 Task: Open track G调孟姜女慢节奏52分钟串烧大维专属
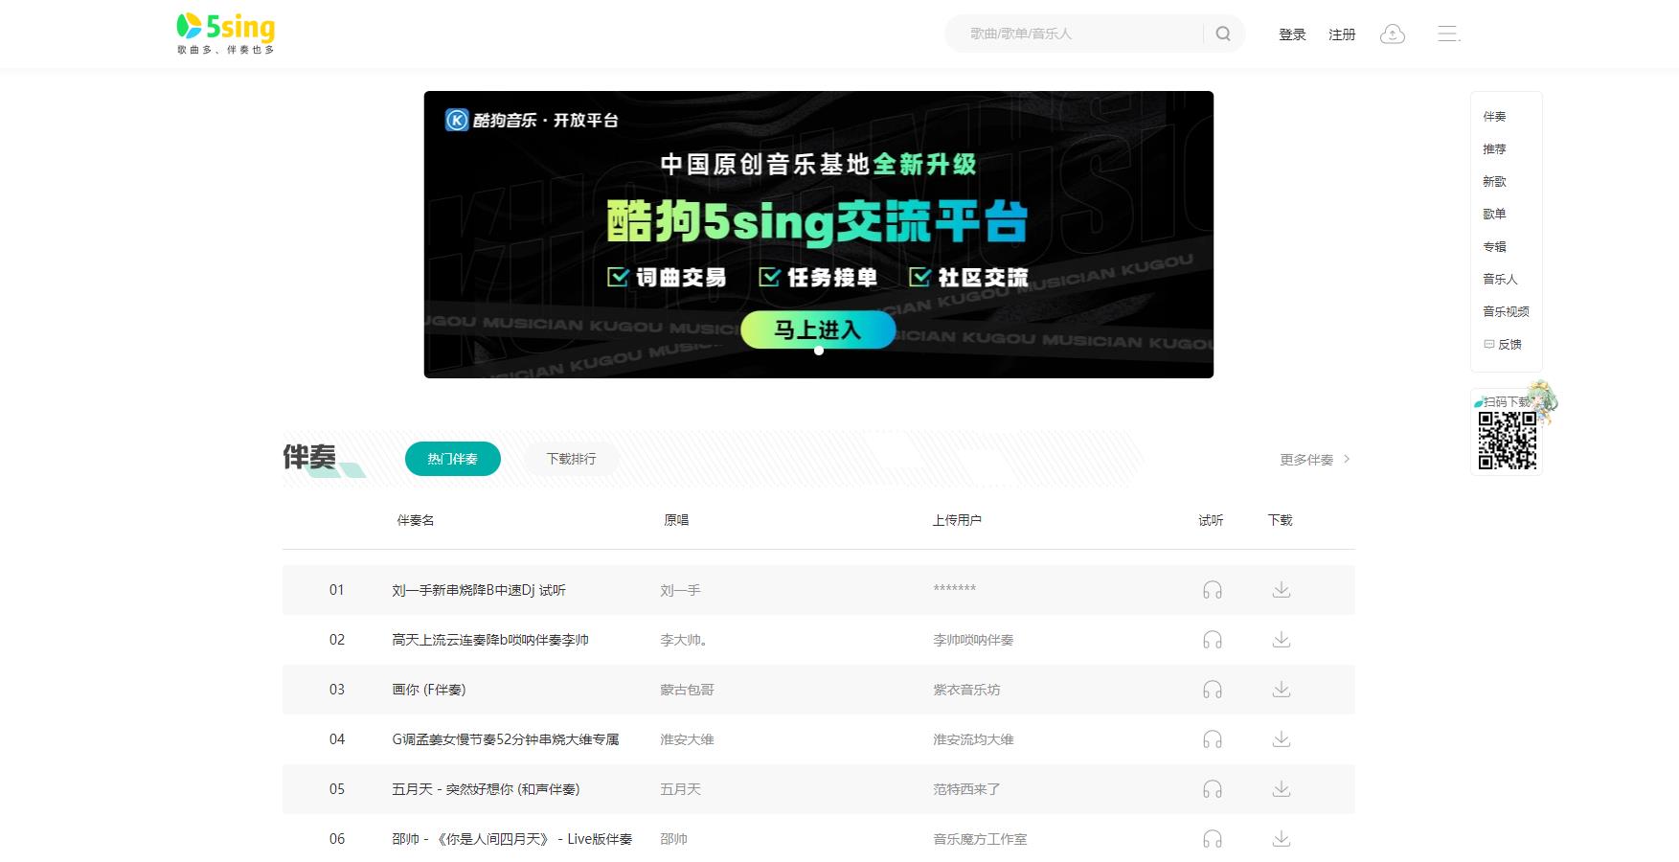506,739
